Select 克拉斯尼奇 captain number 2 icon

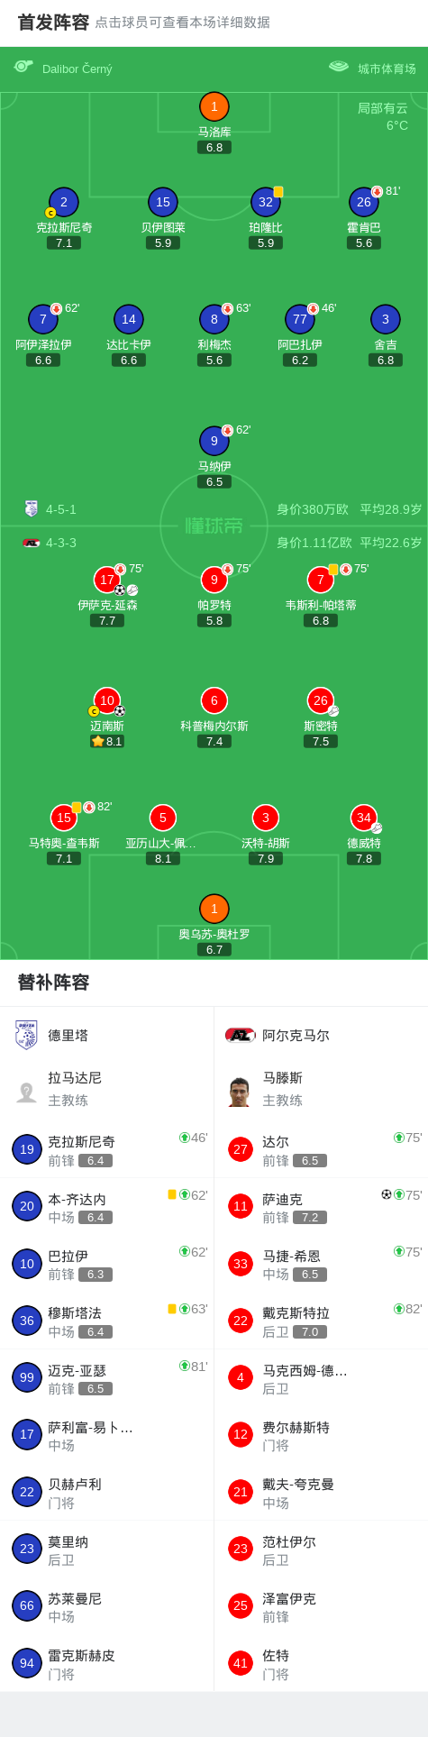point(63,203)
